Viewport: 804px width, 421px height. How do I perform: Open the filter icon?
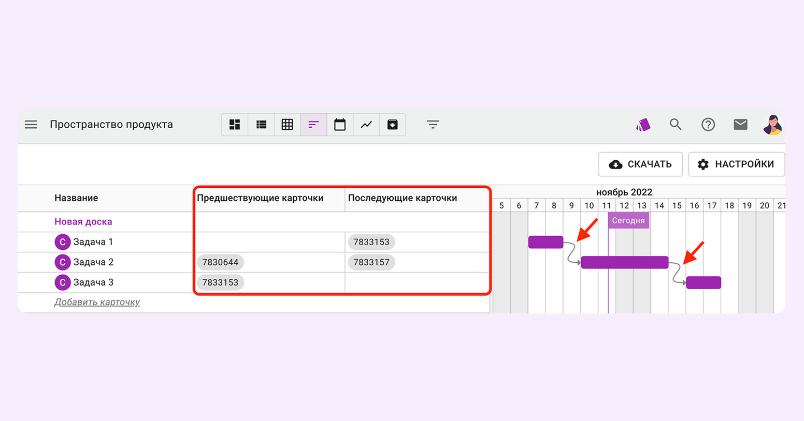coord(433,125)
